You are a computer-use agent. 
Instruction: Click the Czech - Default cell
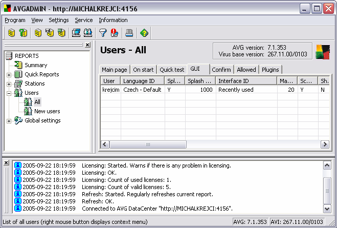point(143,90)
